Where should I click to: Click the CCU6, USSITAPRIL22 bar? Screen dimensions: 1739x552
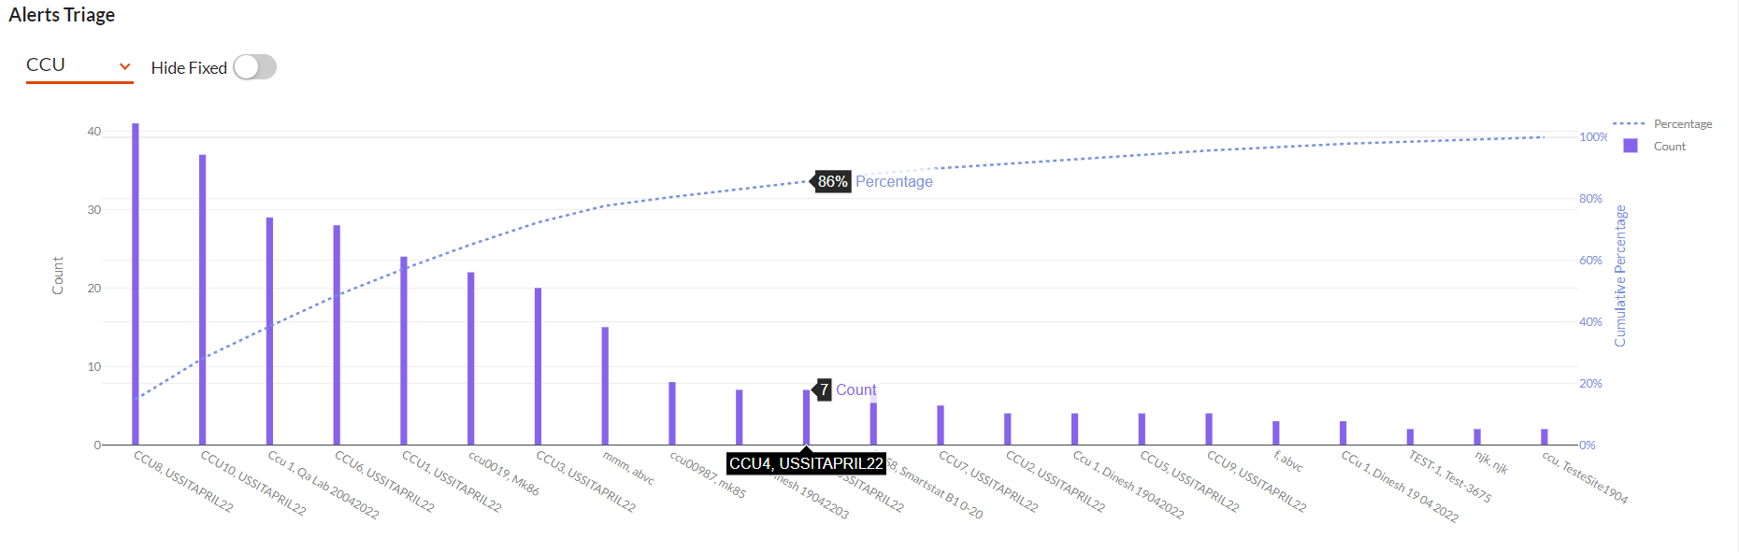click(x=337, y=334)
